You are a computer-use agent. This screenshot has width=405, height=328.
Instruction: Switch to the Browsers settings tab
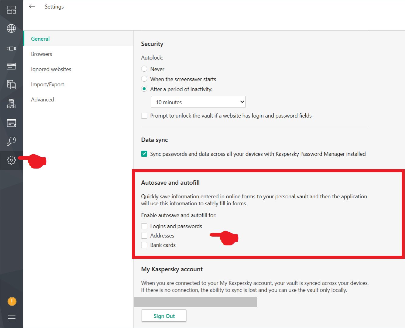pyautogui.click(x=42, y=54)
